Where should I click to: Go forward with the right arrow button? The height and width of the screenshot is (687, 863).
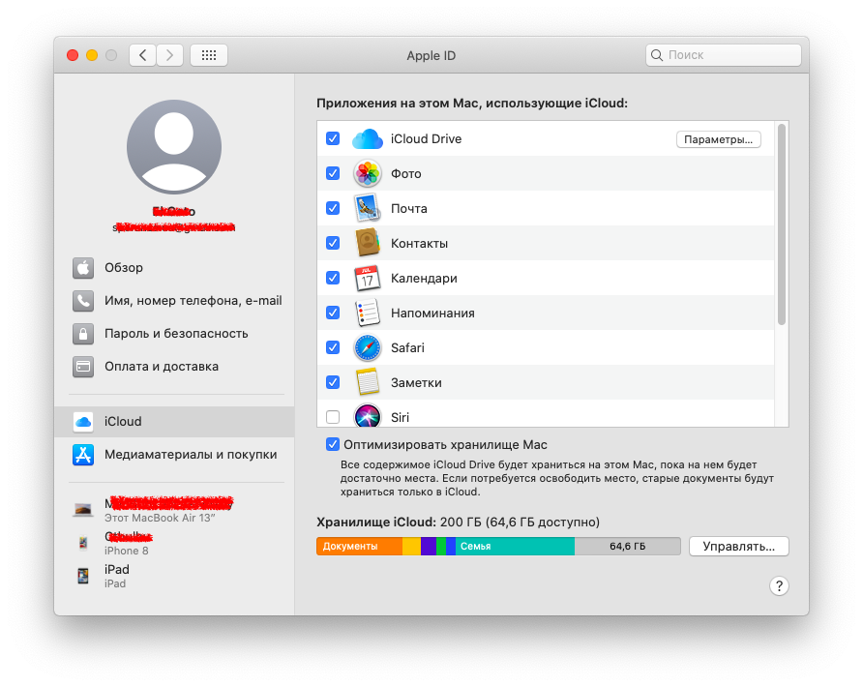coord(169,55)
